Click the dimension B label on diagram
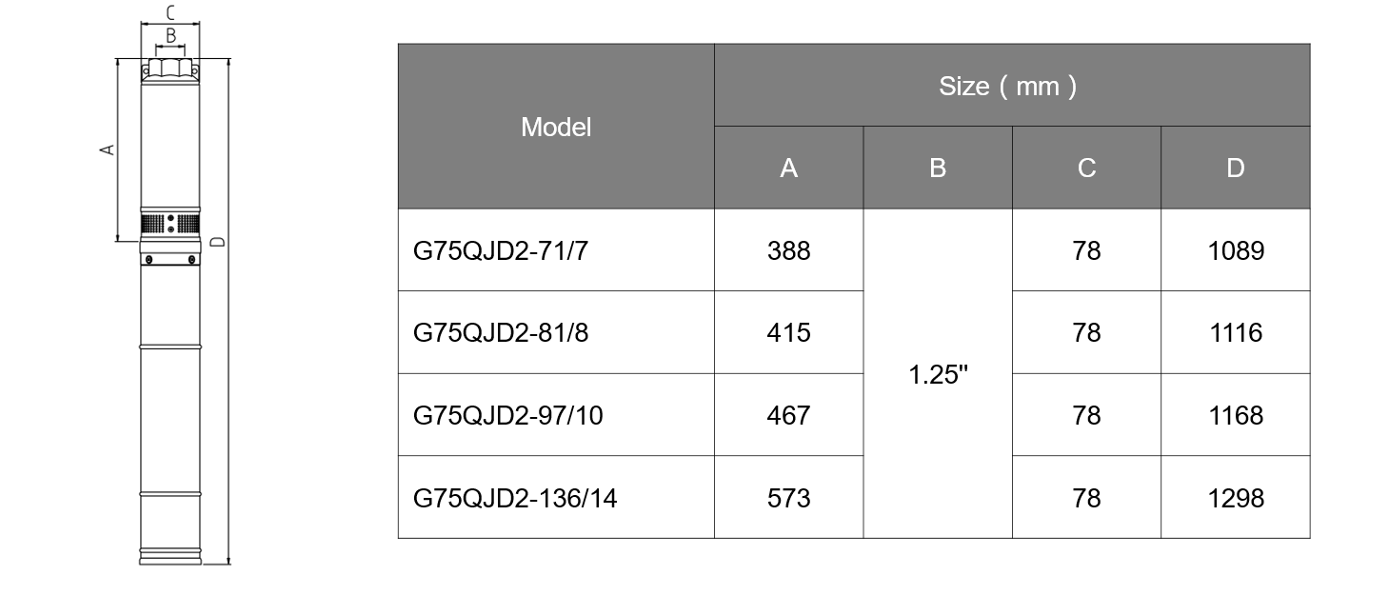 coord(170,35)
